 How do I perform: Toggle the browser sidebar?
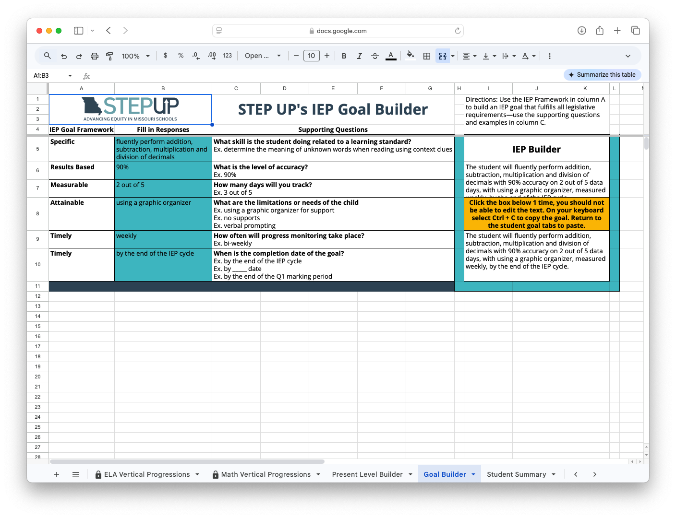coord(79,31)
